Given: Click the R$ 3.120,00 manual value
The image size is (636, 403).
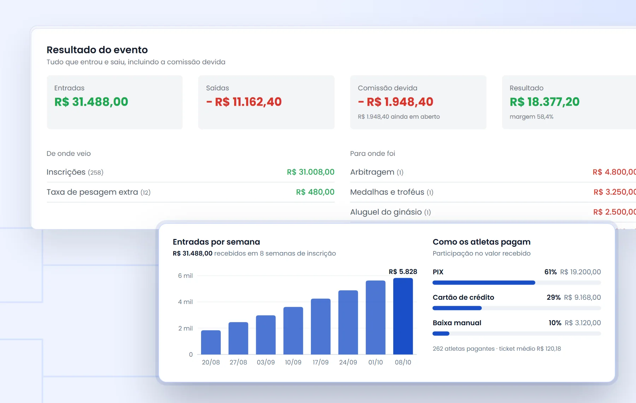Looking at the screenshot, I should point(583,323).
